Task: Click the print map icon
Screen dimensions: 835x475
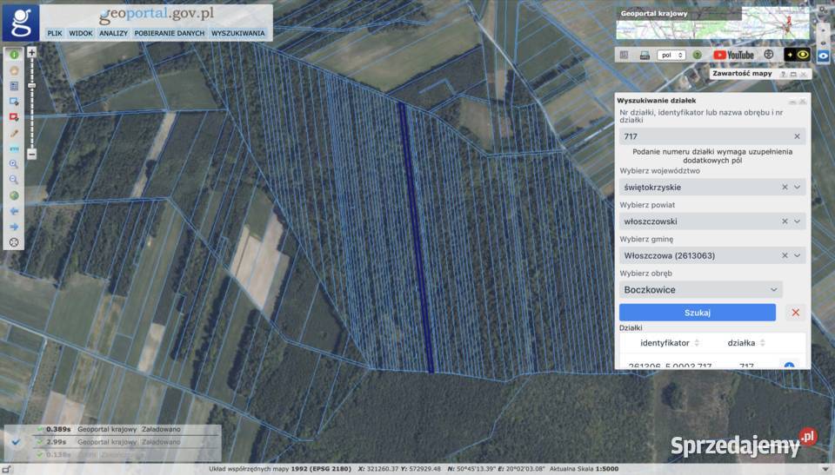Action: 645,55
